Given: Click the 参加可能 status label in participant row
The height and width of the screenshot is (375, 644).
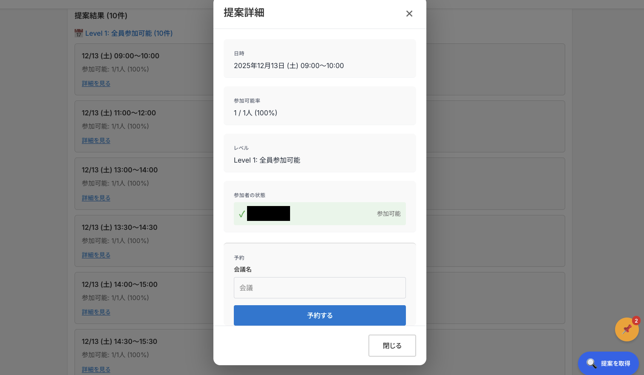Looking at the screenshot, I should point(389,214).
